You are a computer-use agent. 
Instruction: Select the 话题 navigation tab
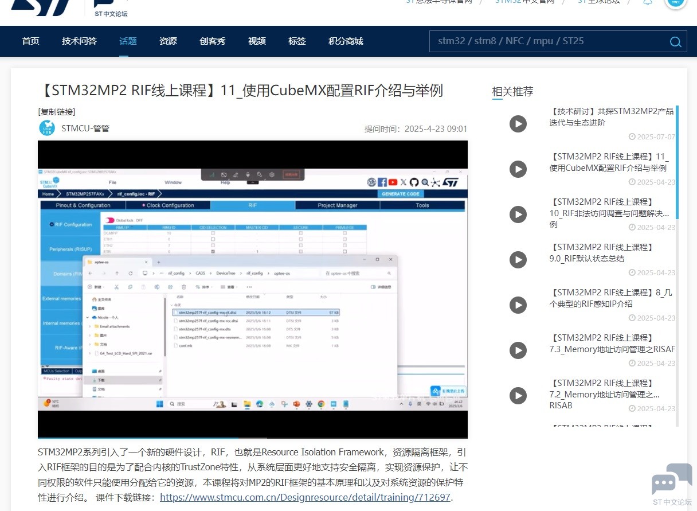[x=128, y=41]
